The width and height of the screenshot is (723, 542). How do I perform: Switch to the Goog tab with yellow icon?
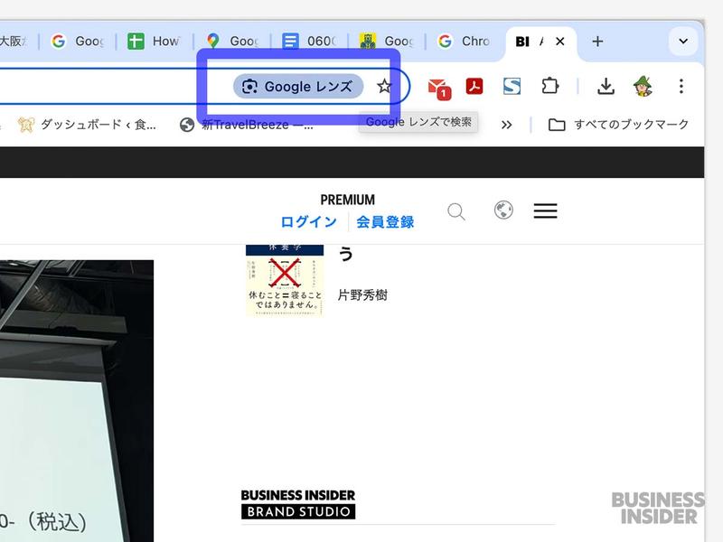click(x=387, y=42)
